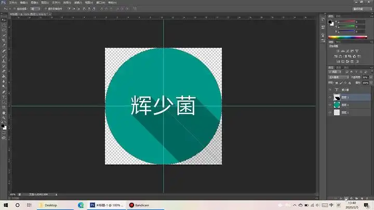
Task: Select the green circle layer thumbnail
Action: click(337, 105)
